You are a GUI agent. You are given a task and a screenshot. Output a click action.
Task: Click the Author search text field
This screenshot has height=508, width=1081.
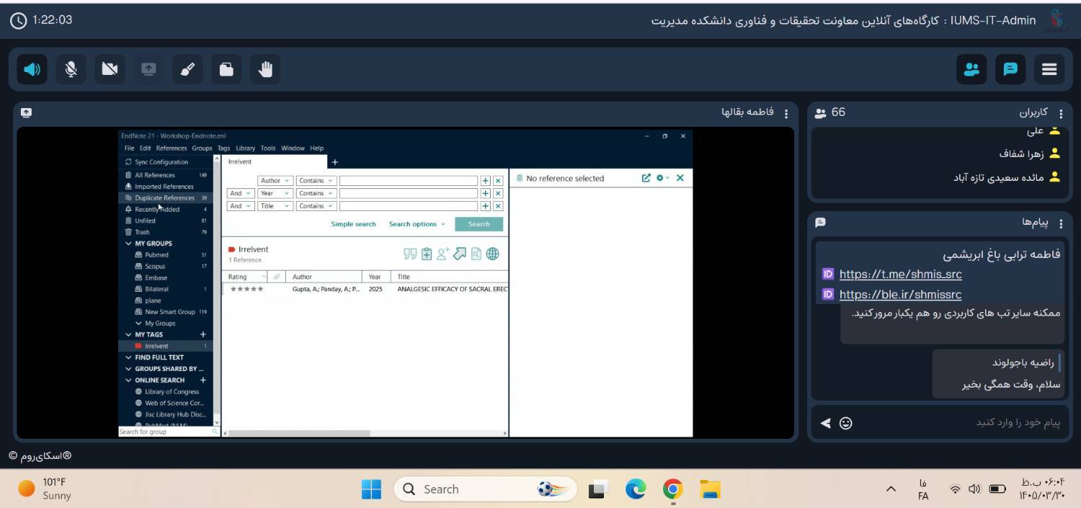[409, 181]
